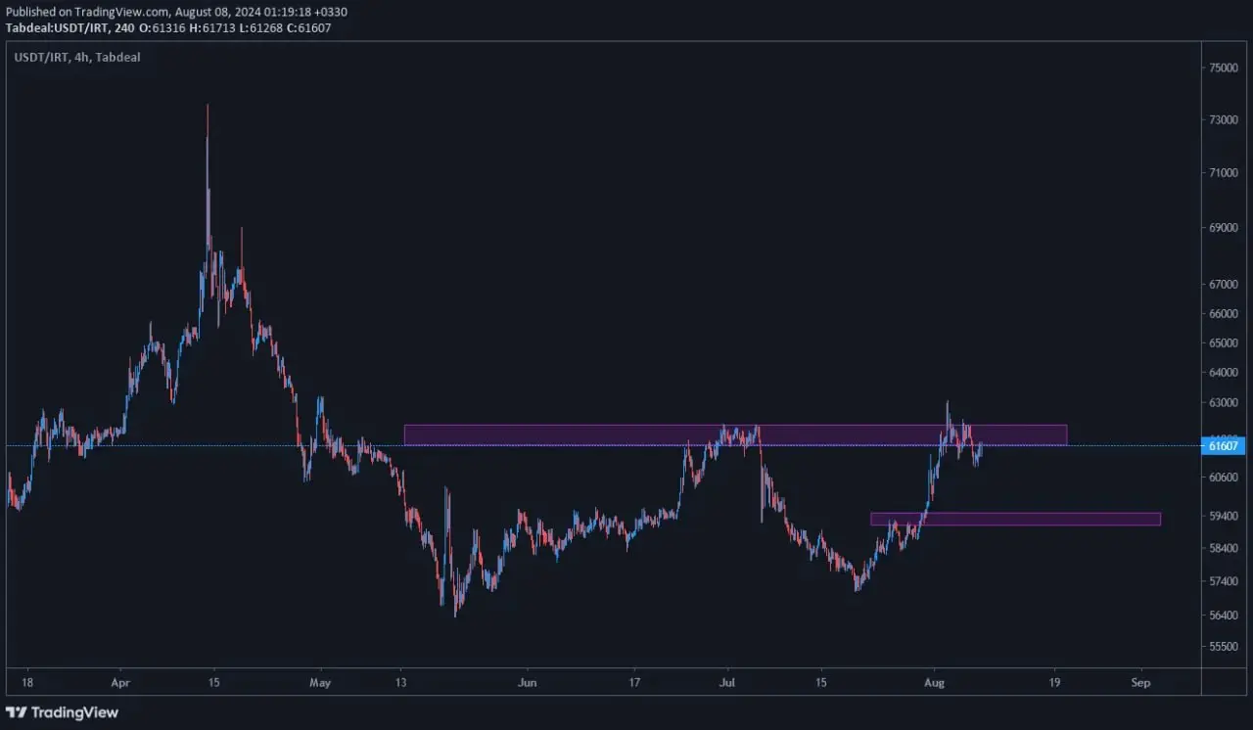Image resolution: width=1253 pixels, height=730 pixels.
Task: Click the 66000 price axis label
Action: coord(1225,314)
